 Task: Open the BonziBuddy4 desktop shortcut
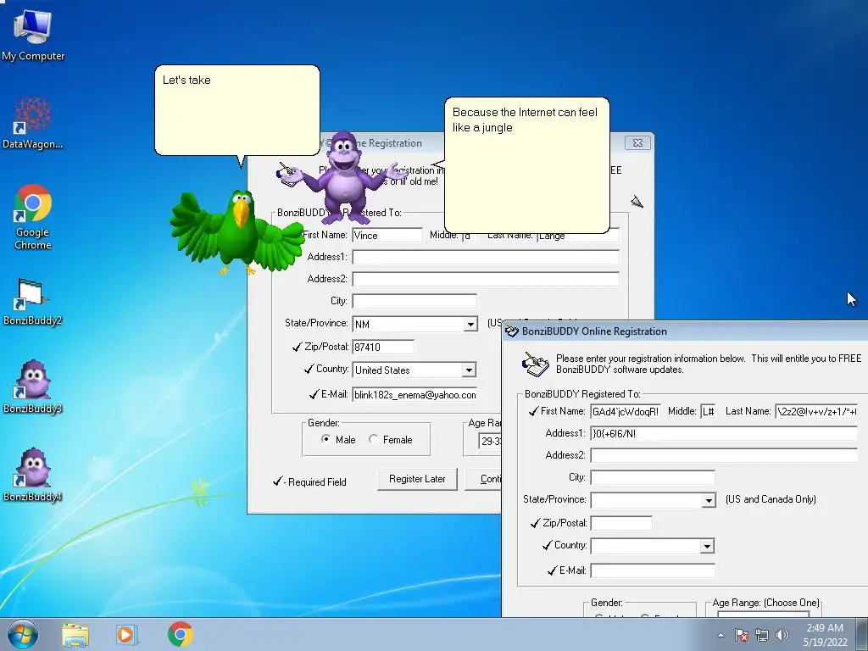33,475
